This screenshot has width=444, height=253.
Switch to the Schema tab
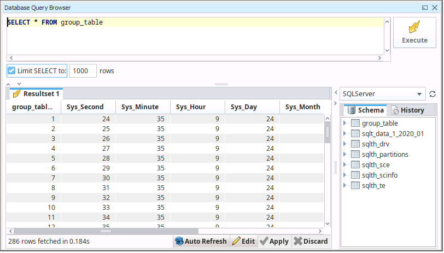[x=365, y=110]
